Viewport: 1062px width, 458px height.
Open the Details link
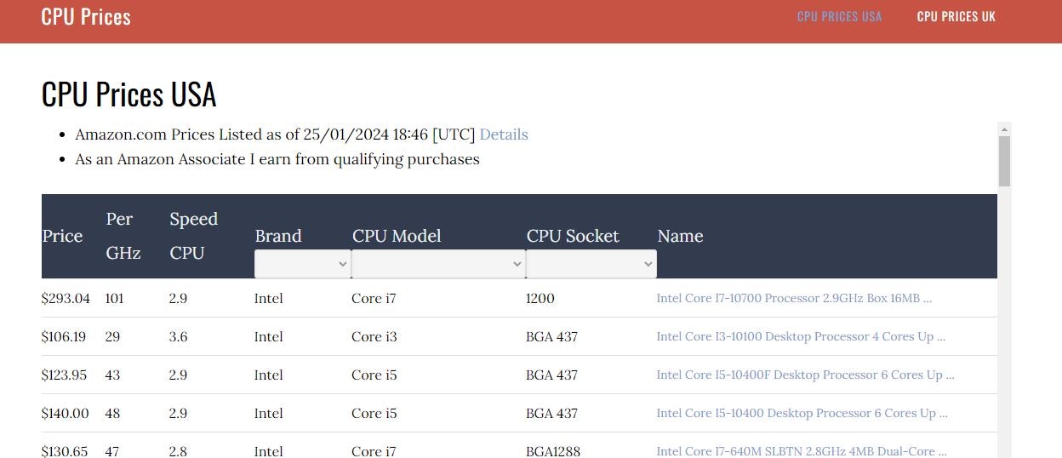click(504, 135)
